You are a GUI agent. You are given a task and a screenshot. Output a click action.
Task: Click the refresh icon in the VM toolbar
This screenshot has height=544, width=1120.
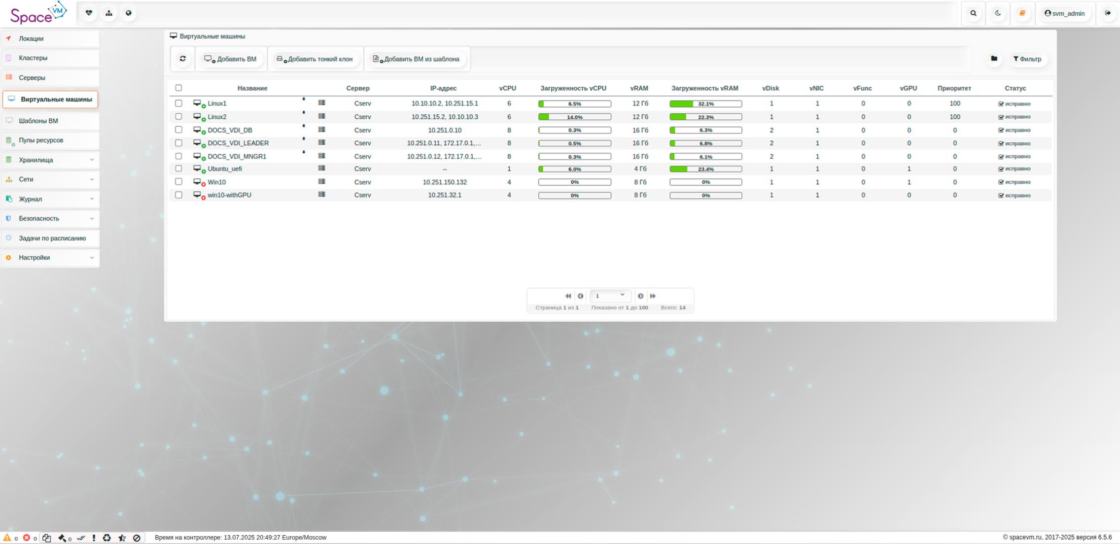pyautogui.click(x=182, y=59)
